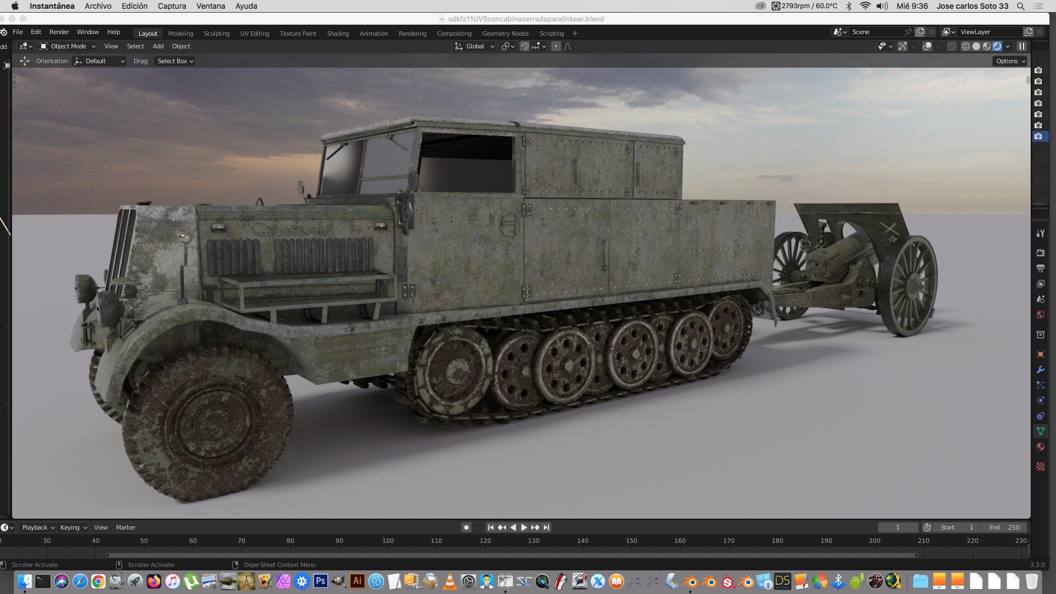Open viewport shading options arrow
1056x594 pixels.
(1008, 46)
